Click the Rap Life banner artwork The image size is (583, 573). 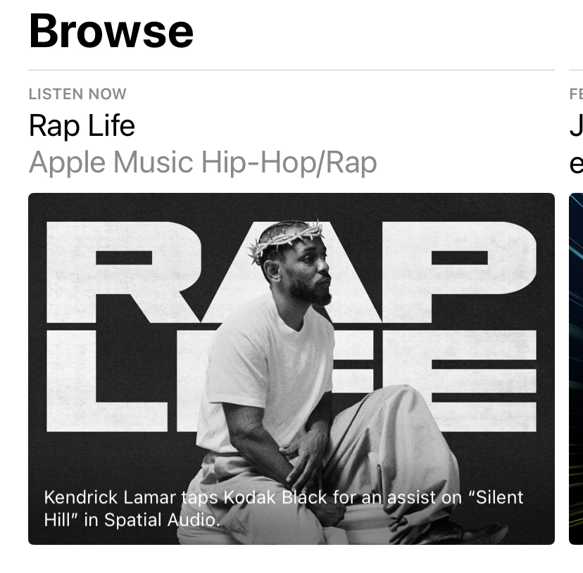coord(291,368)
